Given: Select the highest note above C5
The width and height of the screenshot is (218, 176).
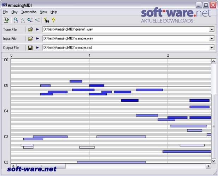Looking at the screenshot, I should (76, 81).
